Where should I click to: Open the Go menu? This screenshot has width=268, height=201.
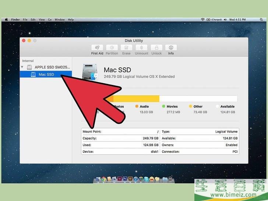[50, 20]
